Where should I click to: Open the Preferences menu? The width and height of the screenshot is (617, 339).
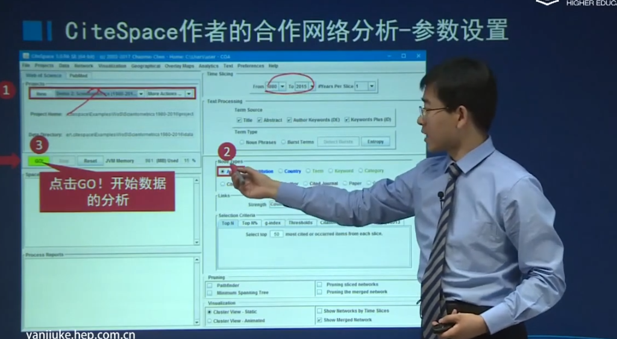tap(251, 66)
